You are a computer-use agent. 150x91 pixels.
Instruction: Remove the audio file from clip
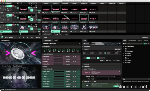[x=119, y=72]
